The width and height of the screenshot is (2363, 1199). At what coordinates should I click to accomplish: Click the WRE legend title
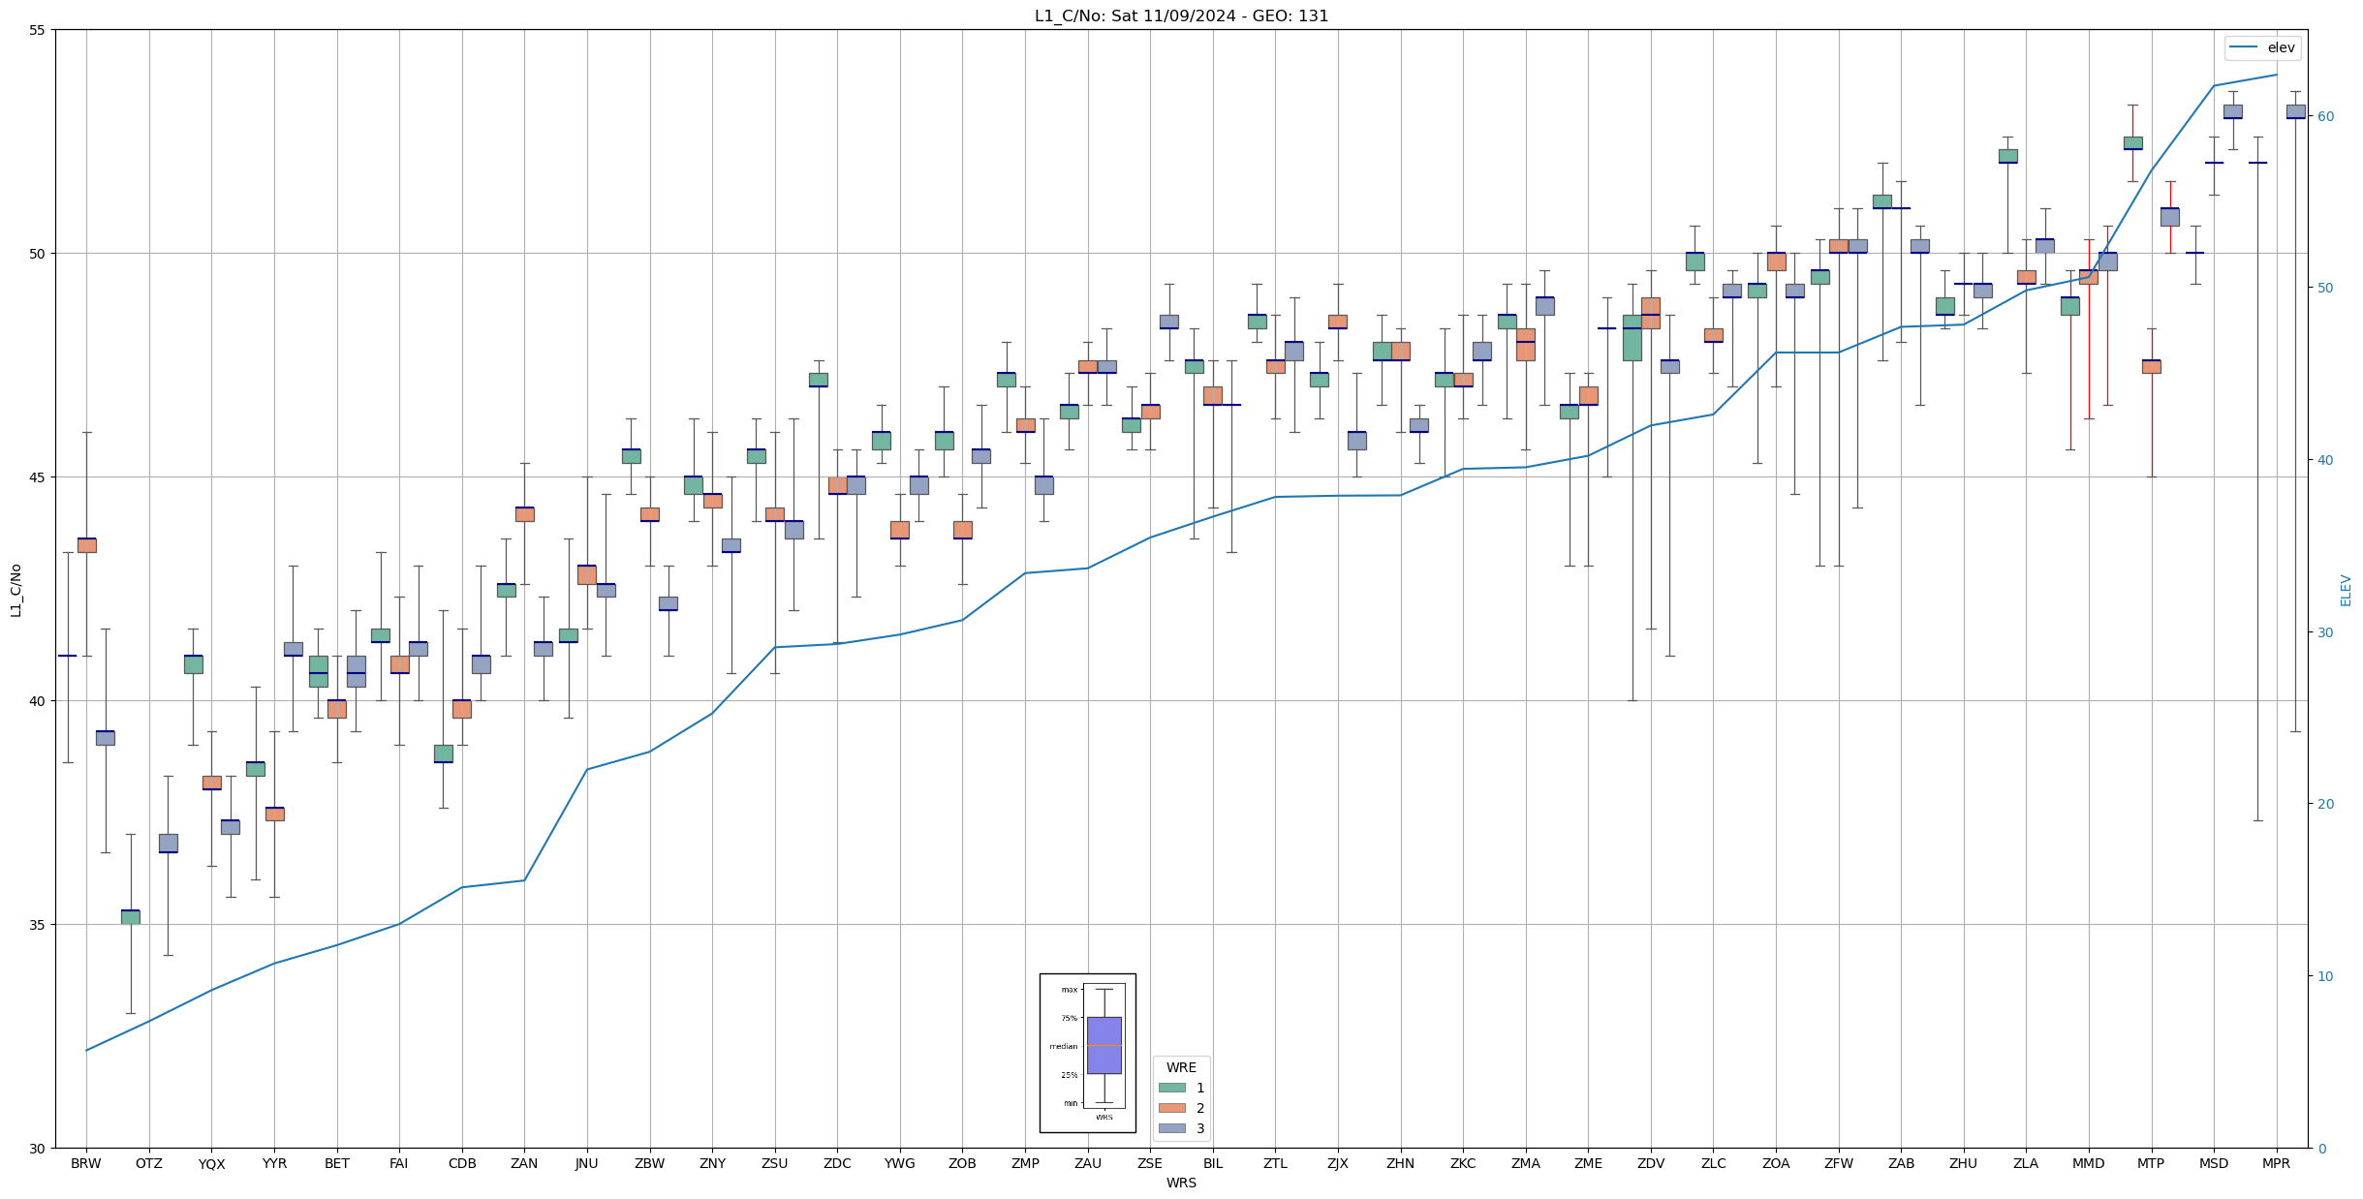(1181, 1067)
